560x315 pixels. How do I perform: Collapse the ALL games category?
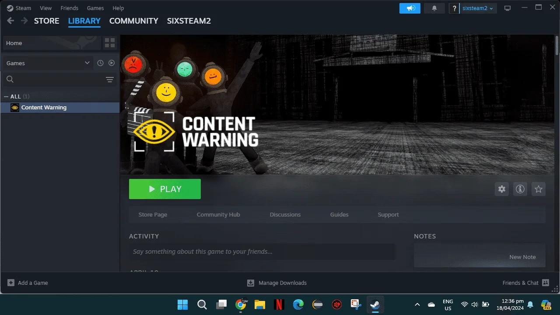pos(6,96)
